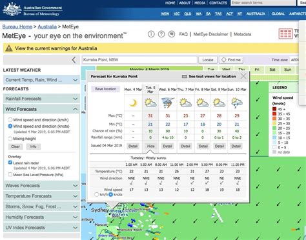Viewport: 306px width, 240px height.
Task: Expand the UV Index Forecasts section
Action: [41, 228]
